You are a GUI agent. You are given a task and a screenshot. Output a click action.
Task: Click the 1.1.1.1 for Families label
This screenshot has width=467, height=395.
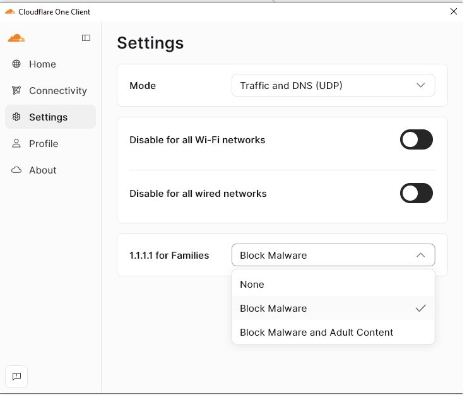coord(169,256)
